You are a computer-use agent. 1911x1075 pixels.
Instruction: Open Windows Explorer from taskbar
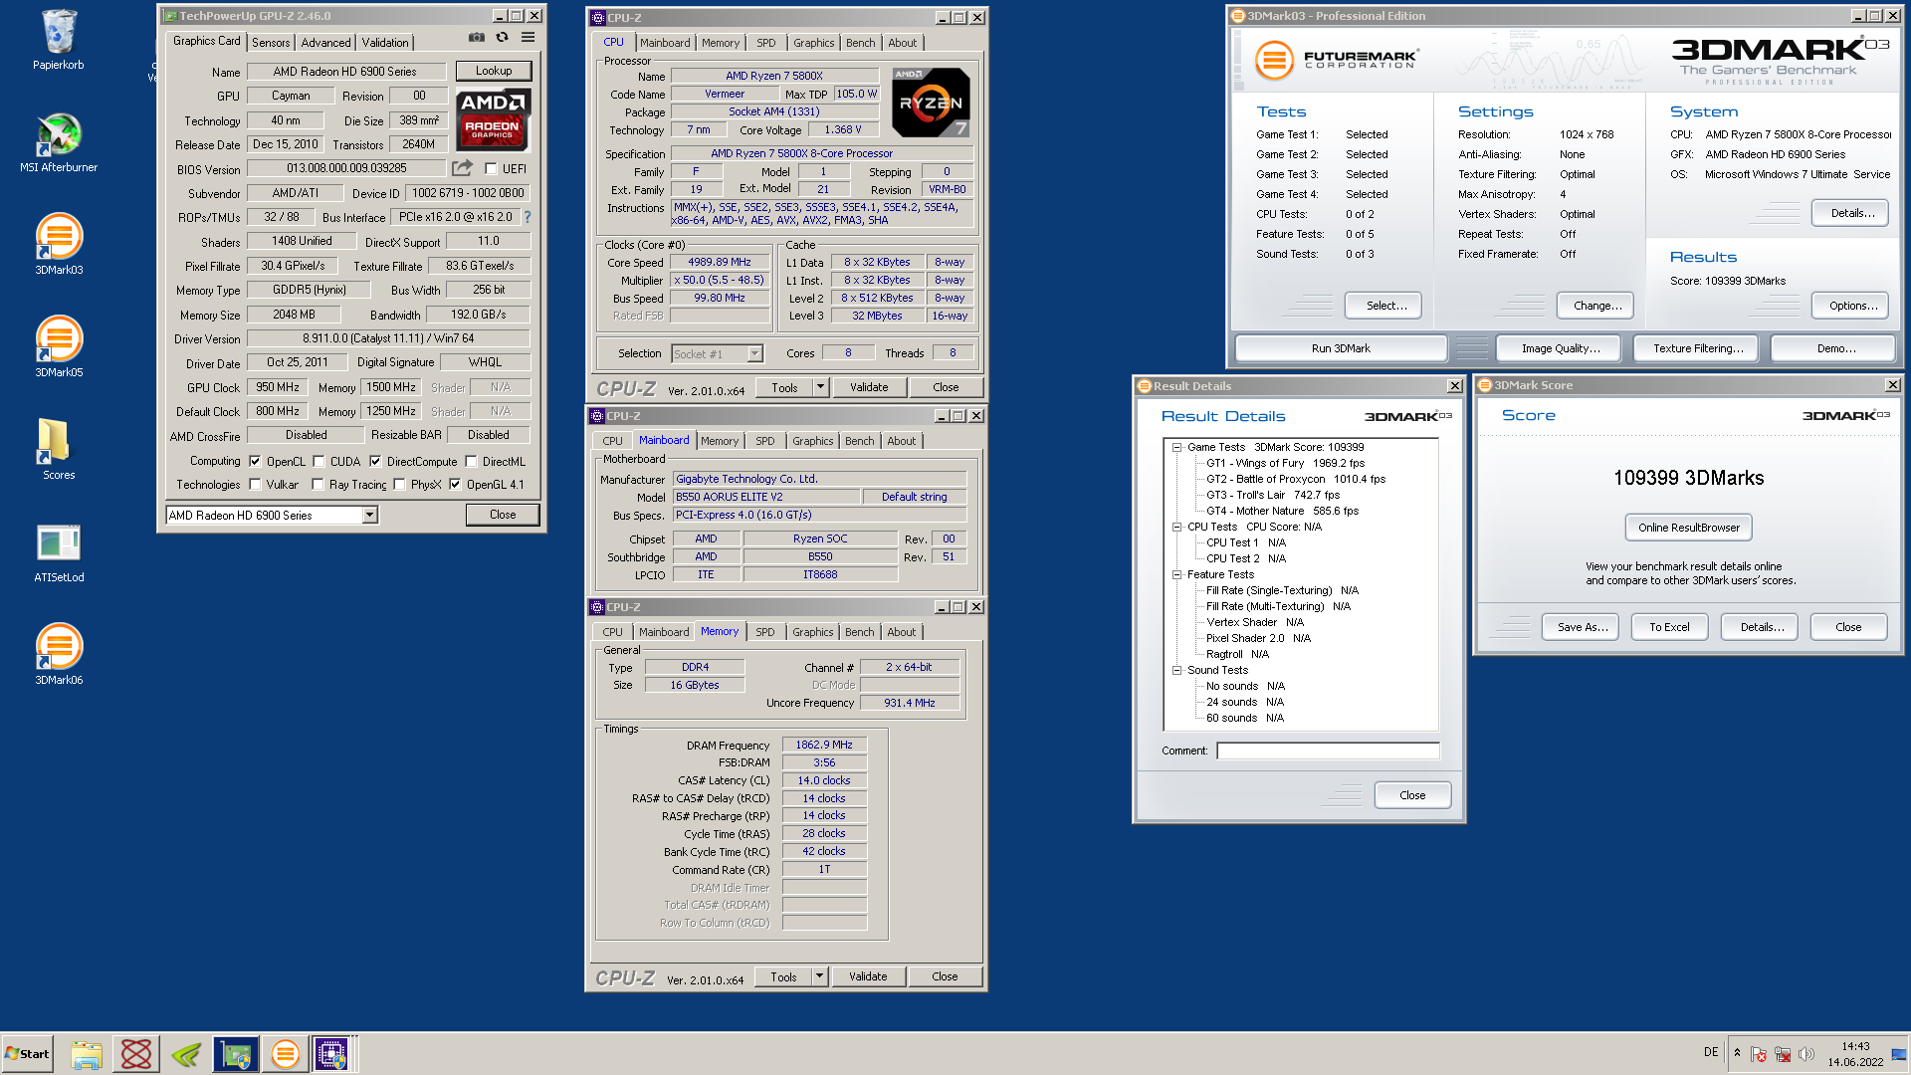[x=87, y=1054]
